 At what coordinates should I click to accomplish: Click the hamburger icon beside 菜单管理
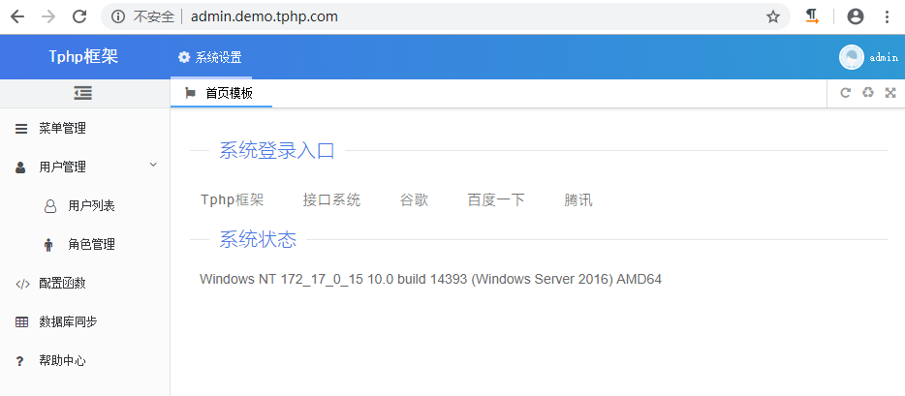pyautogui.click(x=21, y=129)
